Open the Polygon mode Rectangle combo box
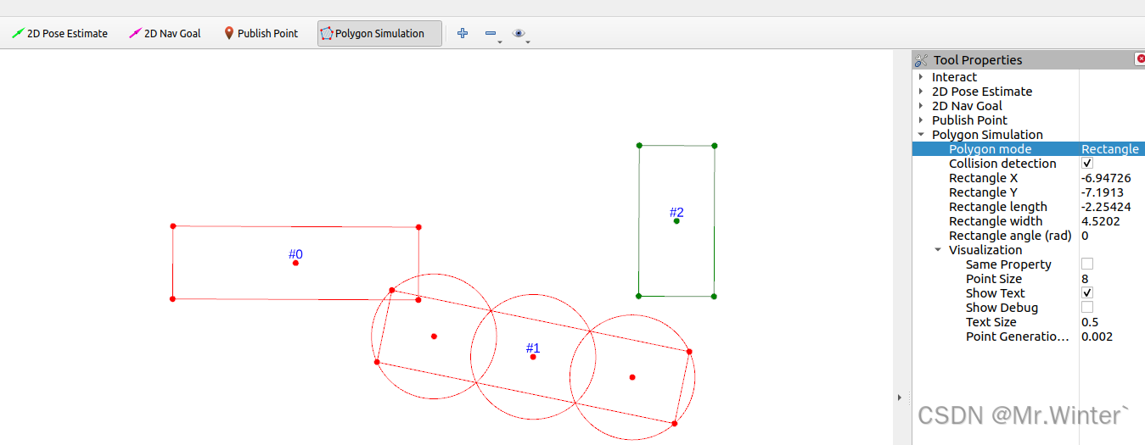Image resolution: width=1145 pixels, height=445 pixels. point(1112,149)
